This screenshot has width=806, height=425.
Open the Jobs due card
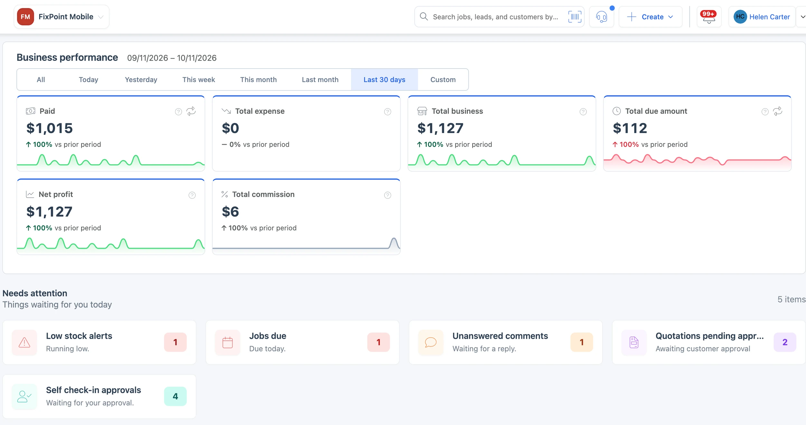pyautogui.click(x=303, y=342)
